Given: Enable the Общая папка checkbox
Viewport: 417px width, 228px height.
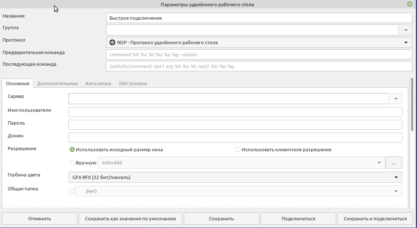Looking at the screenshot, I should [x=71, y=190].
